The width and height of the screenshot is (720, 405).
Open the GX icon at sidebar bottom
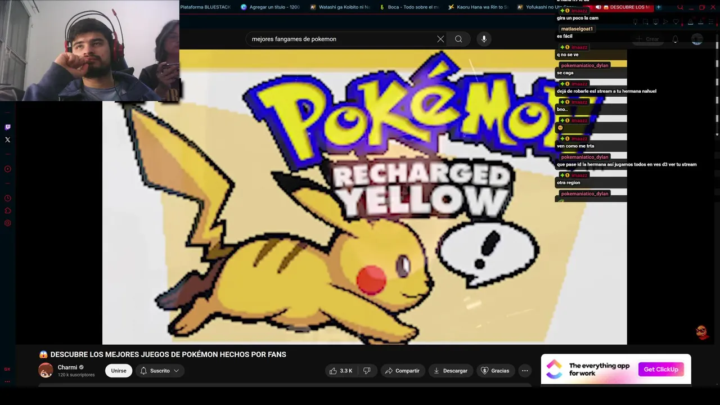(7, 369)
